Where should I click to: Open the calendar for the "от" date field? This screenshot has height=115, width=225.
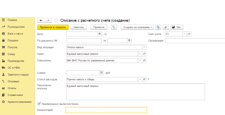pos(129,41)
